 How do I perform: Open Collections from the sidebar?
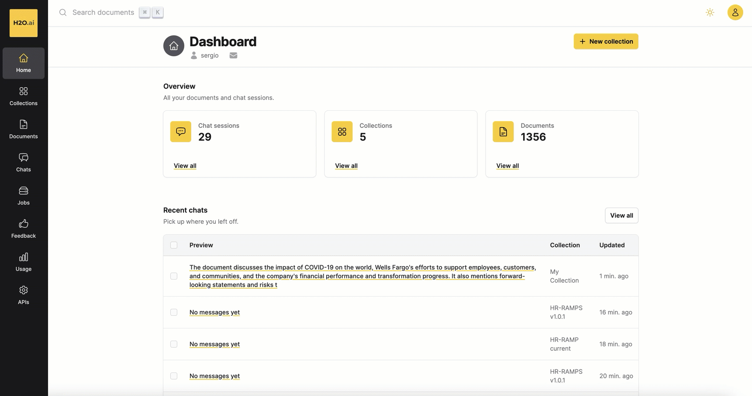[24, 96]
